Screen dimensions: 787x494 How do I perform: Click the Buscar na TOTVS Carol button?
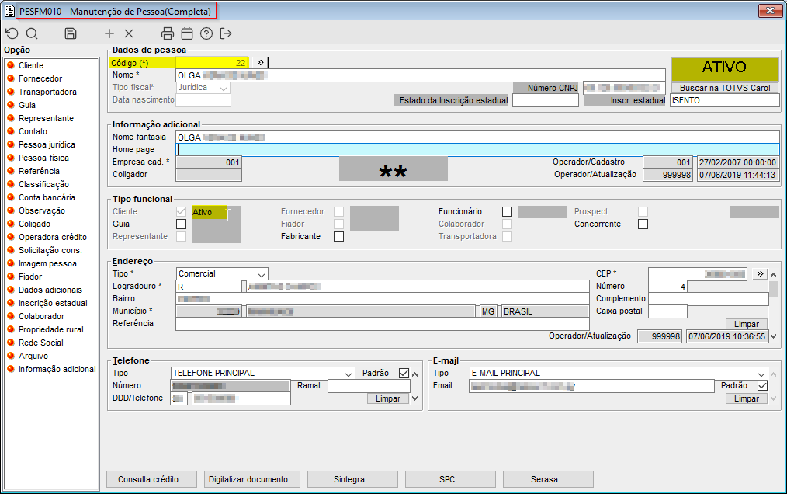point(725,88)
